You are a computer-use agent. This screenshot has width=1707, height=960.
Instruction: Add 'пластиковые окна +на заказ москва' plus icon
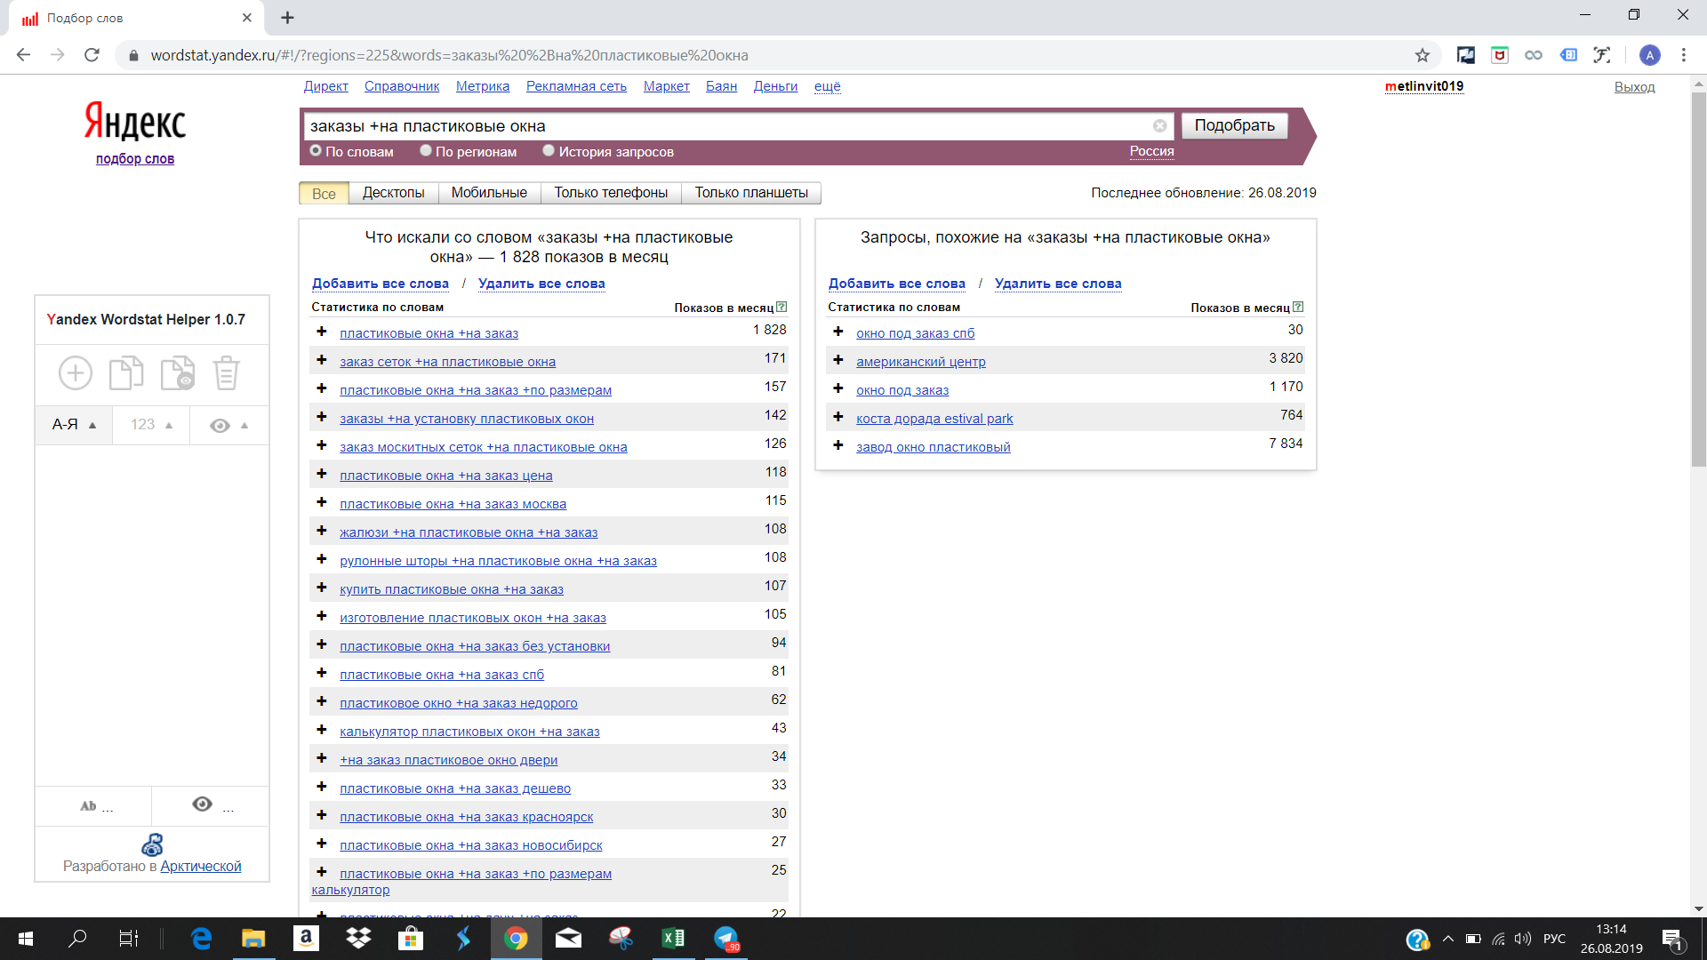point(322,502)
